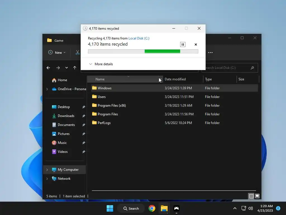Open the Windows Start menu
286x215 pixels.
click(x=110, y=208)
